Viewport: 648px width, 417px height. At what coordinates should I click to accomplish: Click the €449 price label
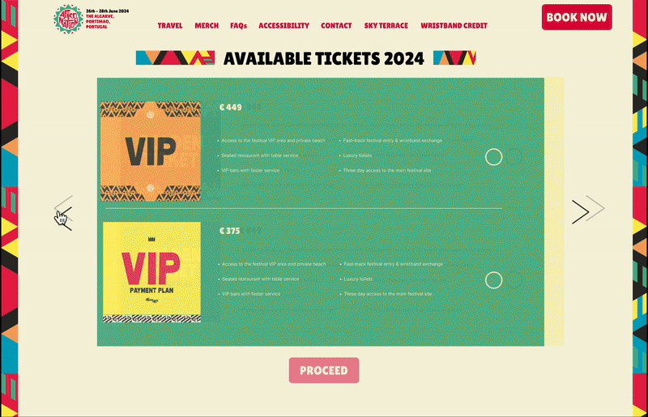click(x=231, y=107)
